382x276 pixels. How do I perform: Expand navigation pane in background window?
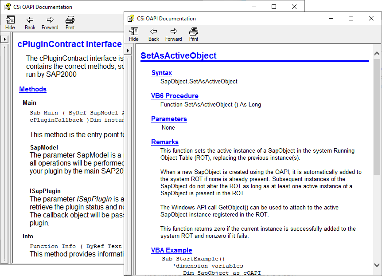(x=4, y=39)
